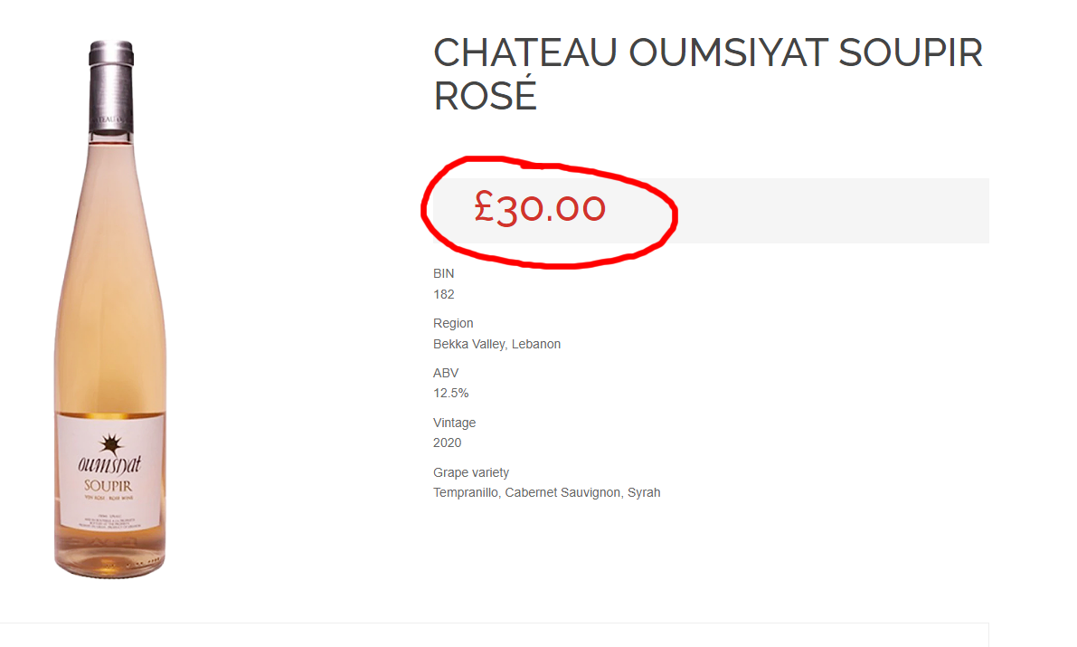Click the £30.00 price
Image resolution: width=1077 pixels, height=647 pixels.
540,209
